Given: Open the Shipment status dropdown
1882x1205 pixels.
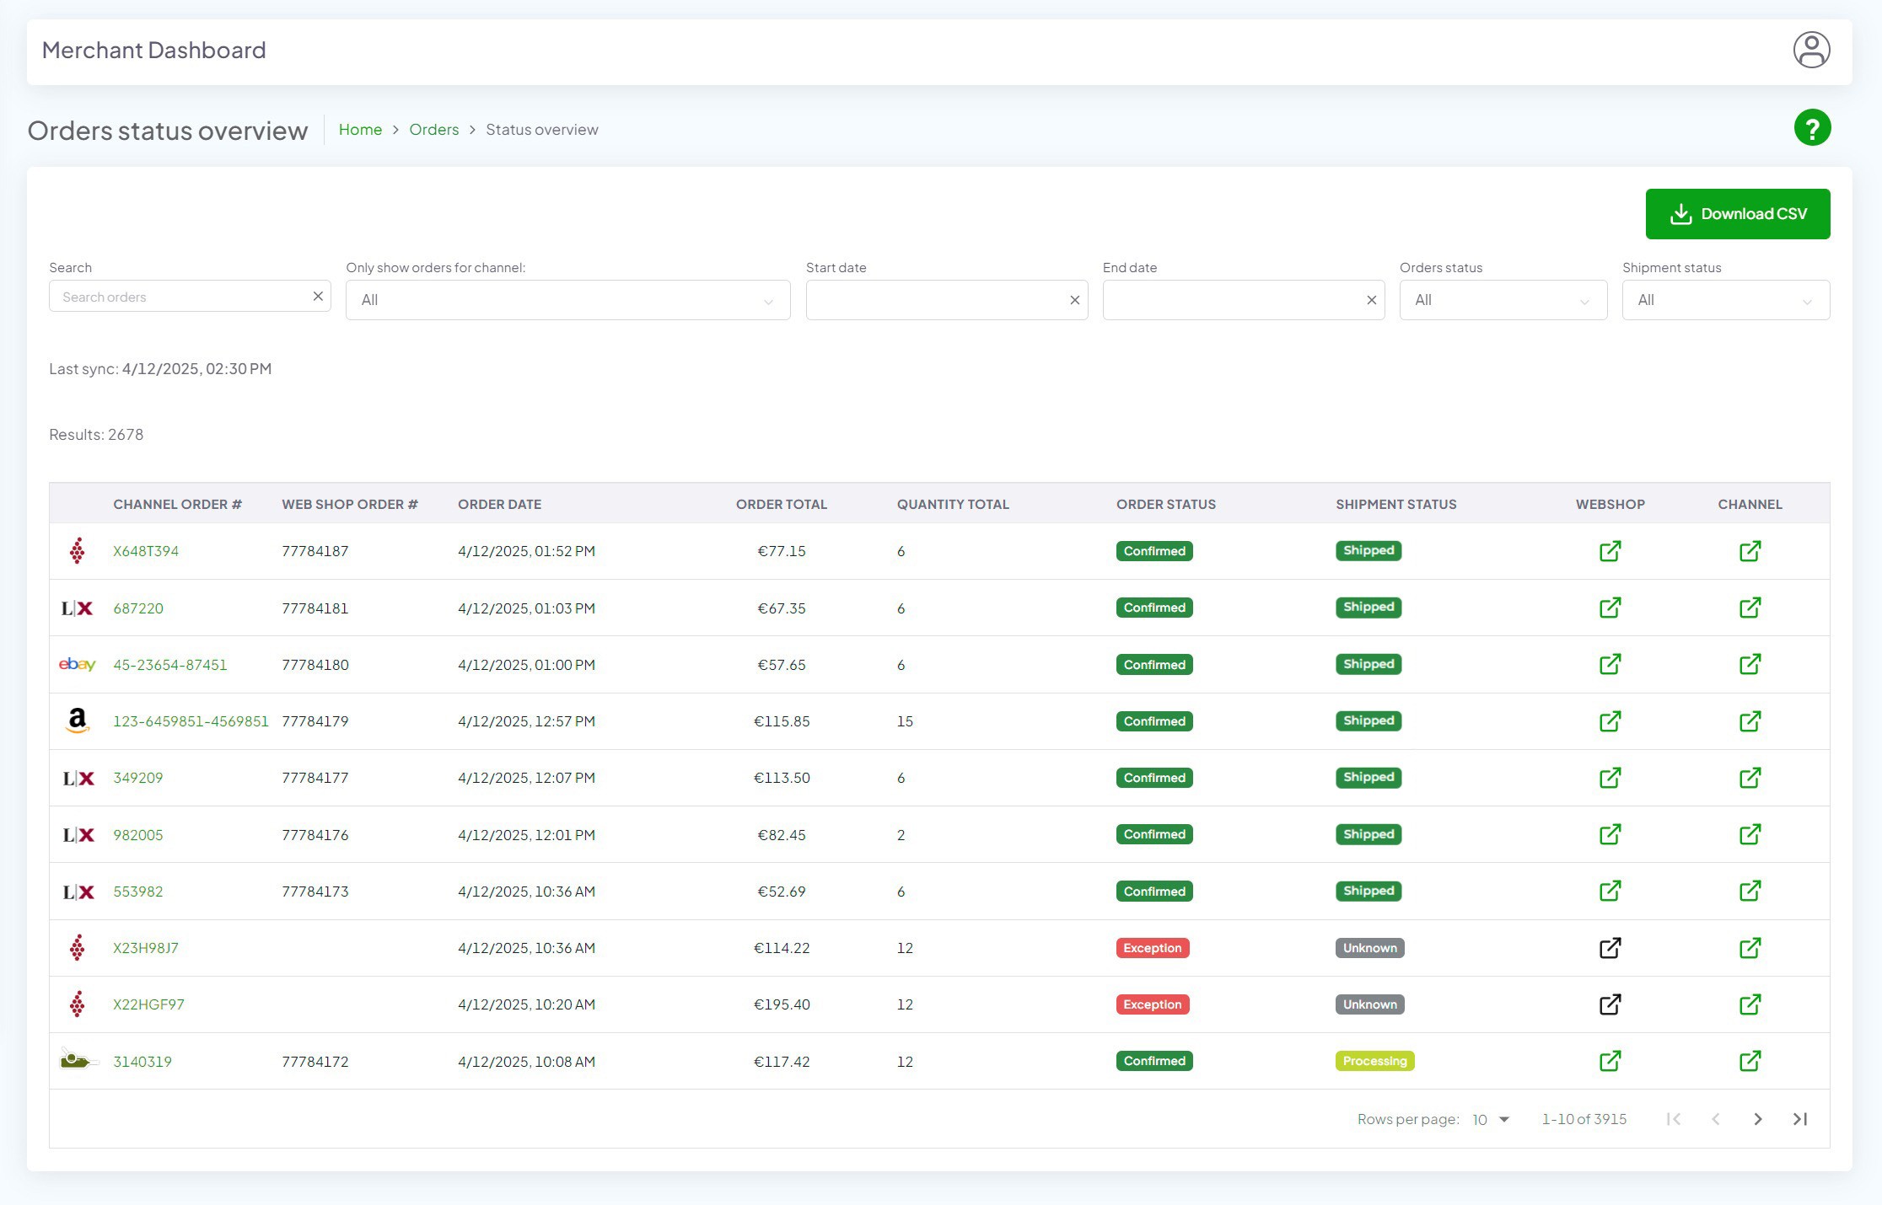Looking at the screenshot, I should (x=1725, y=300).
